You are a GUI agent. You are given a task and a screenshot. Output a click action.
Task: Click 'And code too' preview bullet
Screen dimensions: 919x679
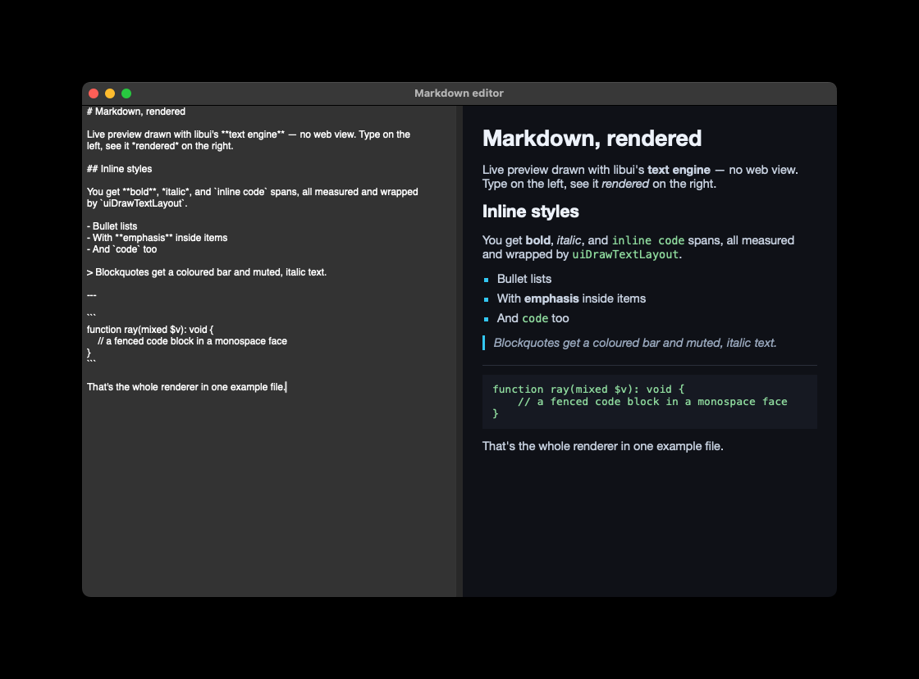pyautogui.click(x=533, y=318)
